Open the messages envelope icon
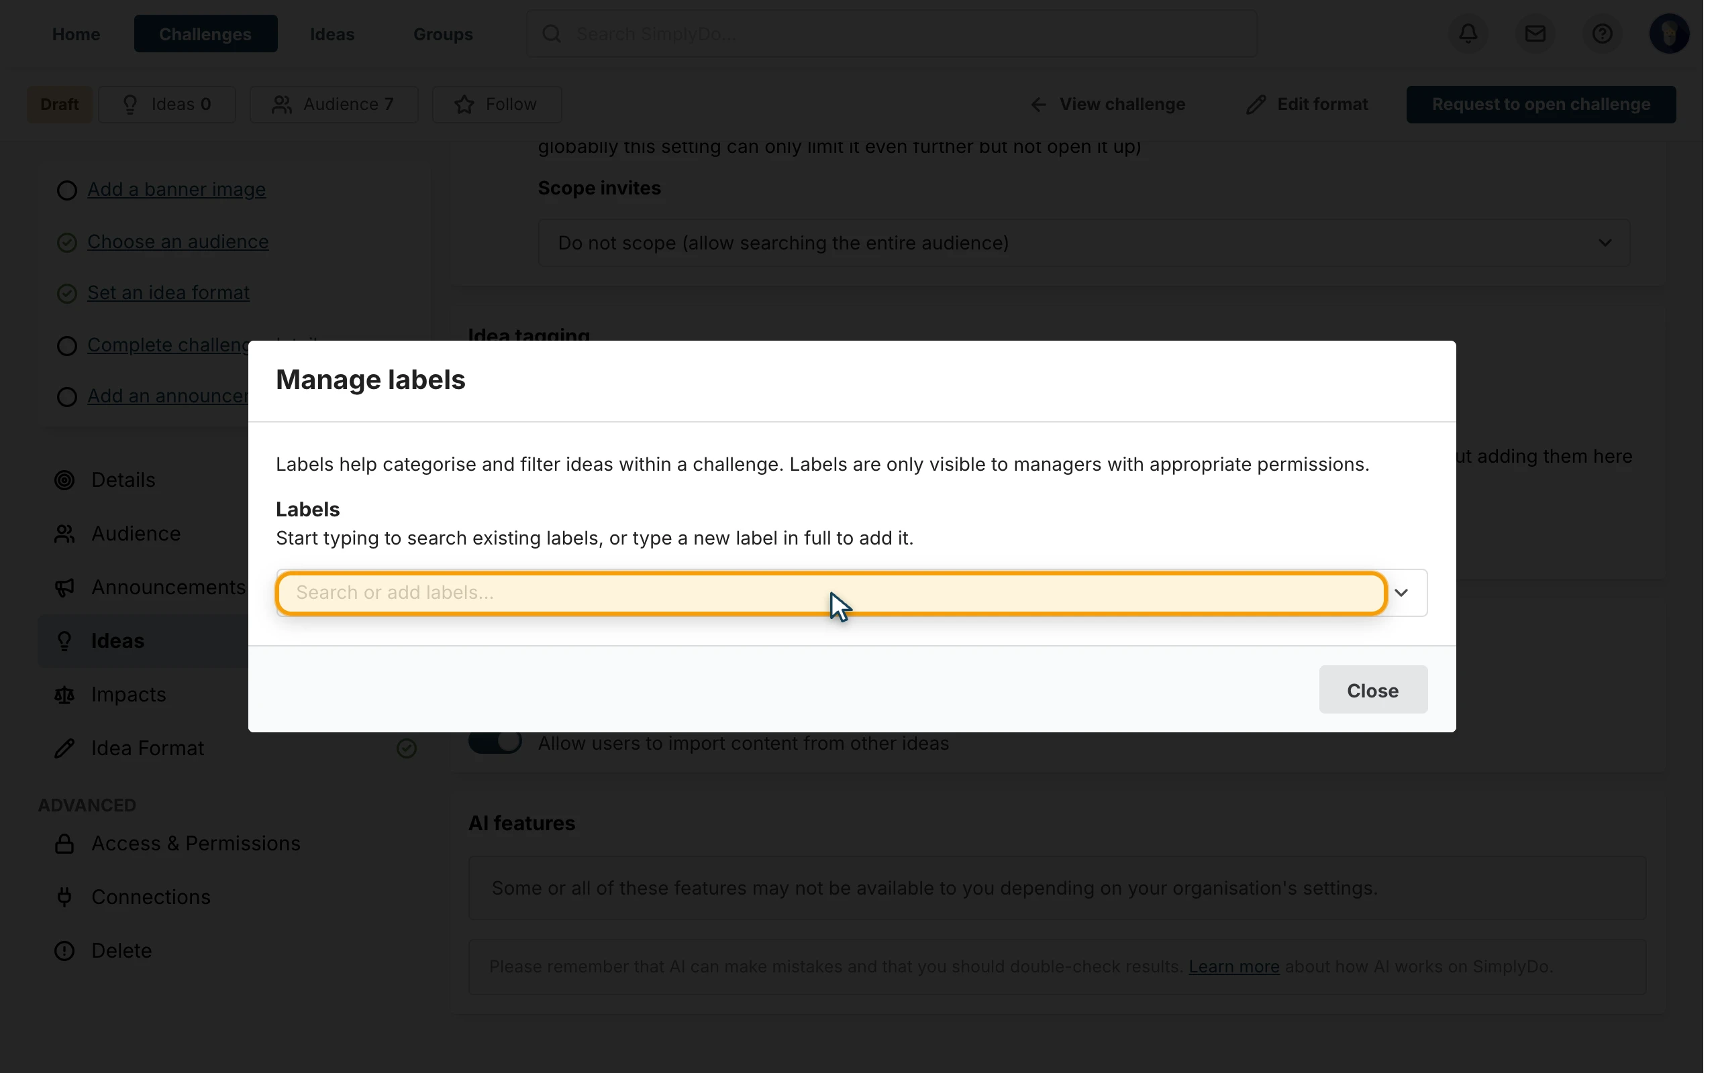The height and width of the screenshot is (1073, 1718). [x=1535, y=34]
